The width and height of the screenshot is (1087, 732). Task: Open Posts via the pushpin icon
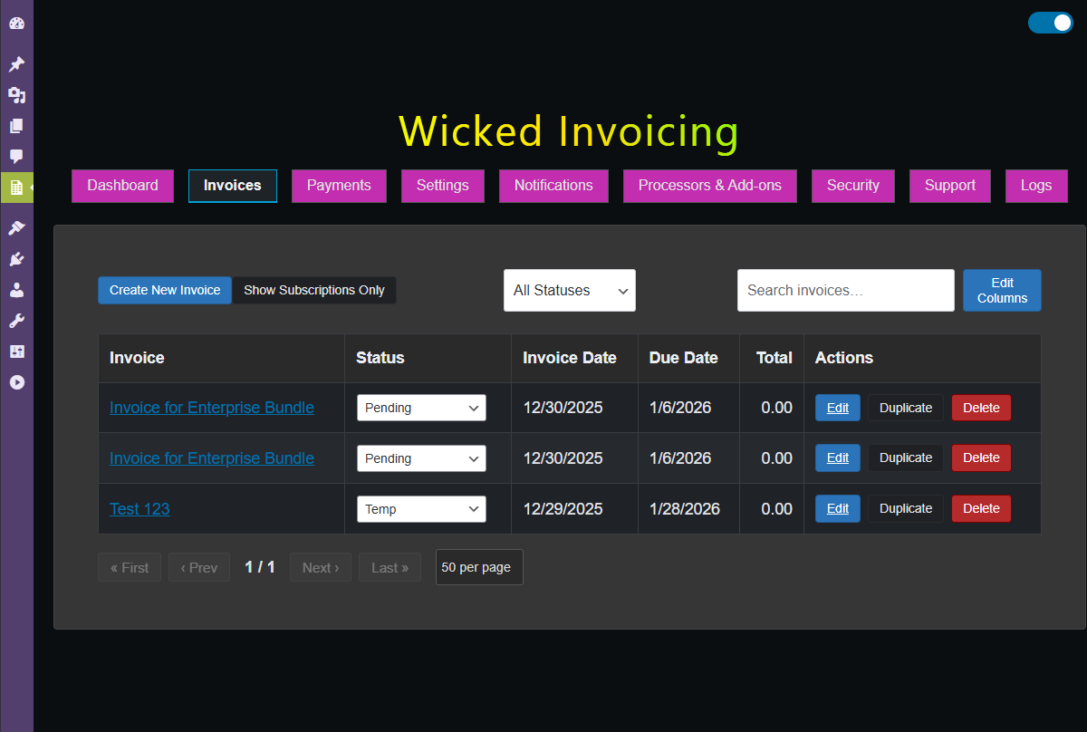(16, 64)
